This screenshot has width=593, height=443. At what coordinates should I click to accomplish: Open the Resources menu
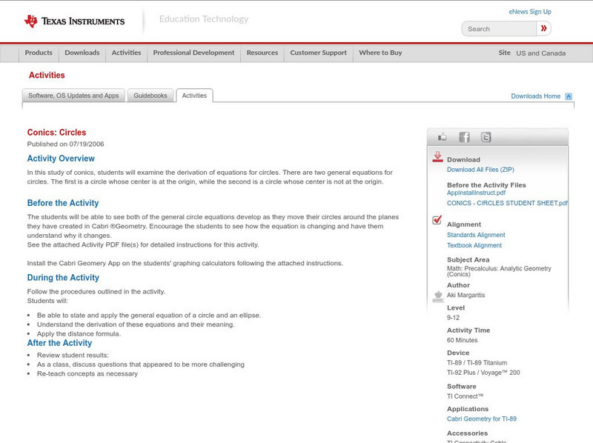(262, 53)
